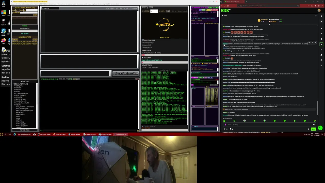325x183 pixels.
Task: Click DELETE under Quarks snippets
Action: pyautogui.click(x=35, y=39)
